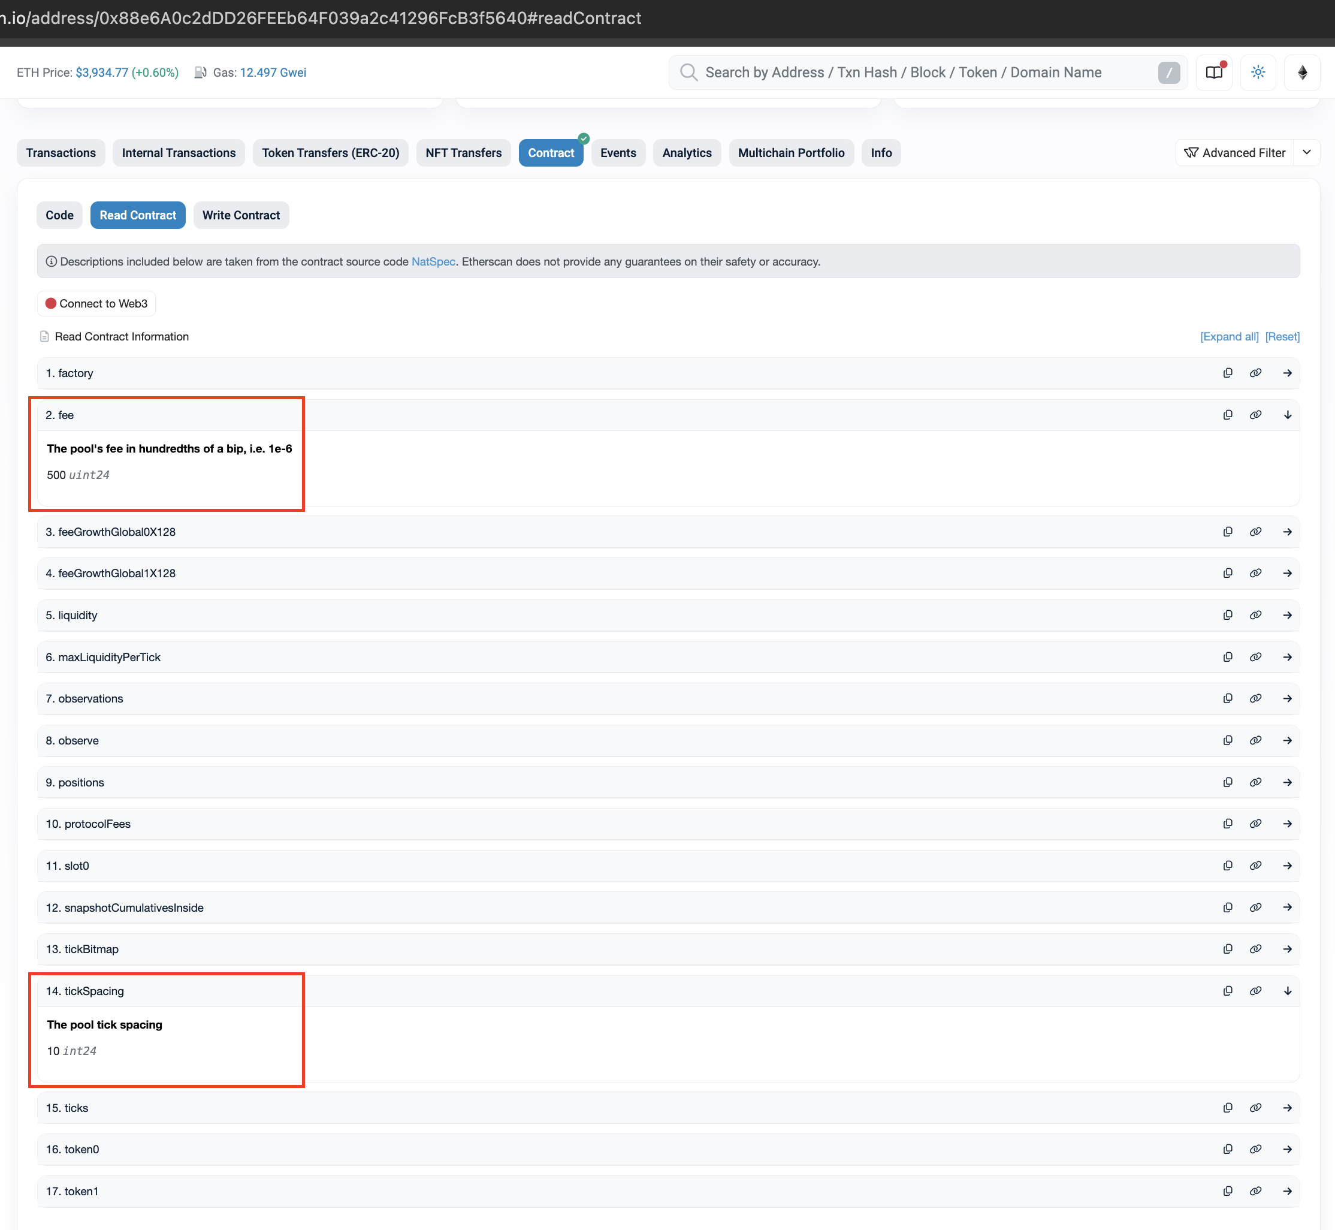
Task: Collapse the tickSpacing section arrow
Action: 1288,990
